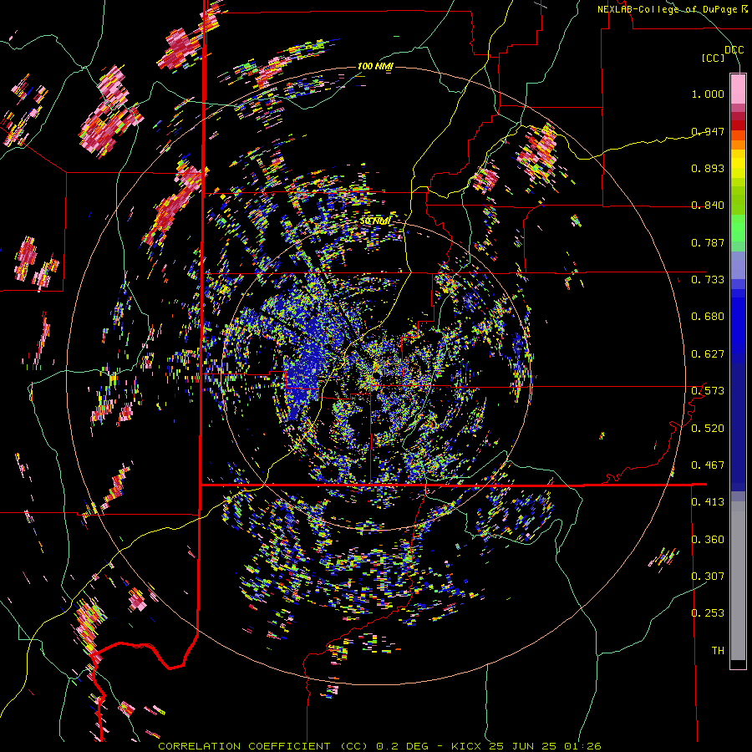Viewport: 752px width, 752px height.
Task: Pick the pink segment of the color bar
Action: click(738, 89)
